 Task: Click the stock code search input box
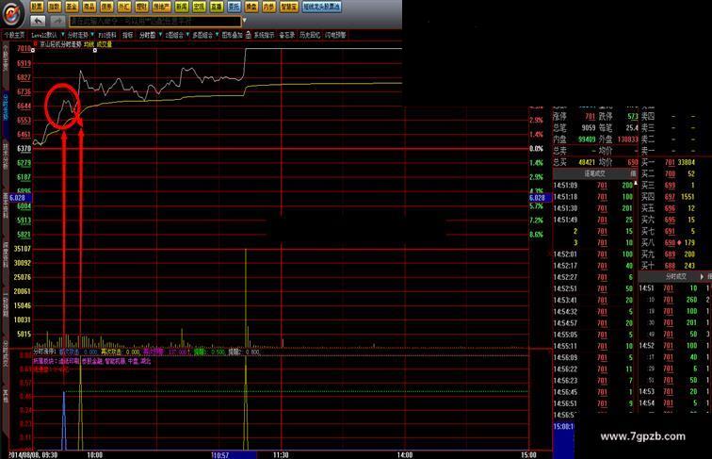(154, 21)
